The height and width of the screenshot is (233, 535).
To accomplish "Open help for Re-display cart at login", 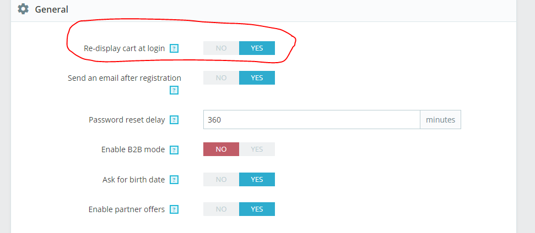I will [x=174, y=48].
